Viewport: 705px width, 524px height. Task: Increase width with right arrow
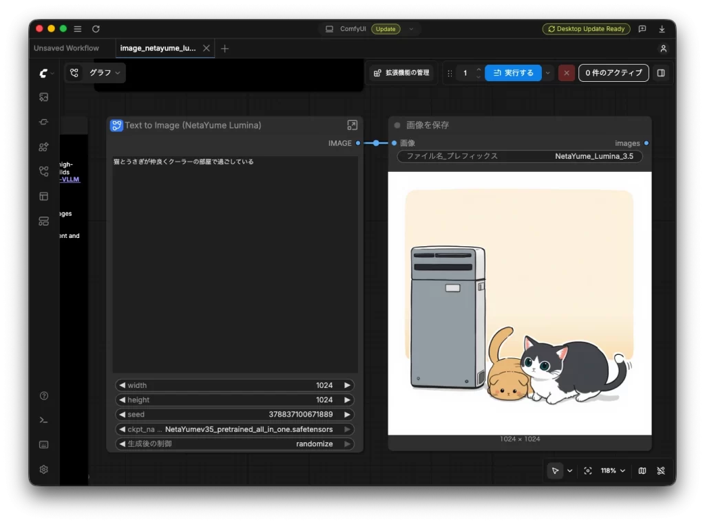(347, 385)
